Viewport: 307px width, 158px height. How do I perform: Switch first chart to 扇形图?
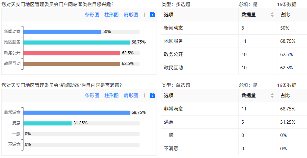[x=131, y=15]
